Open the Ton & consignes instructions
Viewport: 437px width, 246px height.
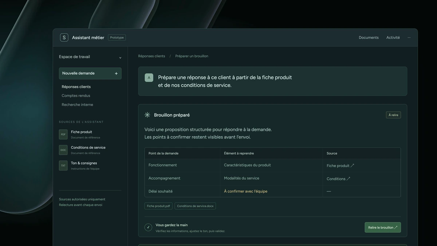[90, 166]
